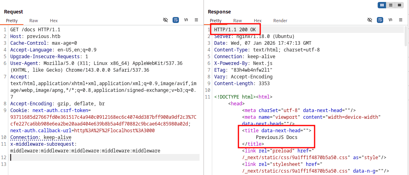Image resolution: width=409 pixels, height=175 pixels.
Task: Select top-bottom stacked layout icon
Action: 391,5
